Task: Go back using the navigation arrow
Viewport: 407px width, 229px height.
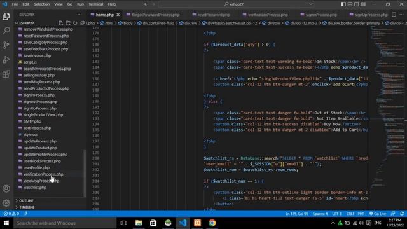Action: (146, 4)
